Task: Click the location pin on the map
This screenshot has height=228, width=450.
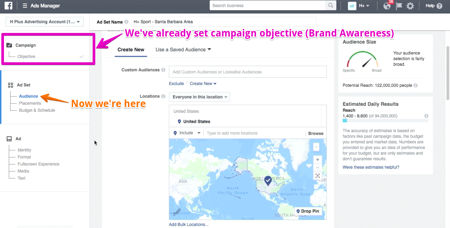Action: 268,181
